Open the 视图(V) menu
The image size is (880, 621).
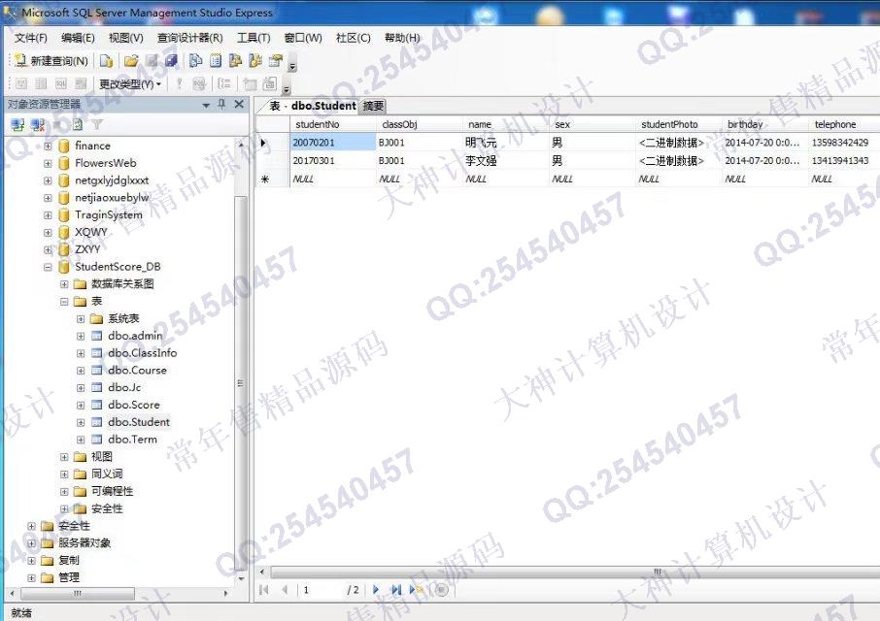125,38
